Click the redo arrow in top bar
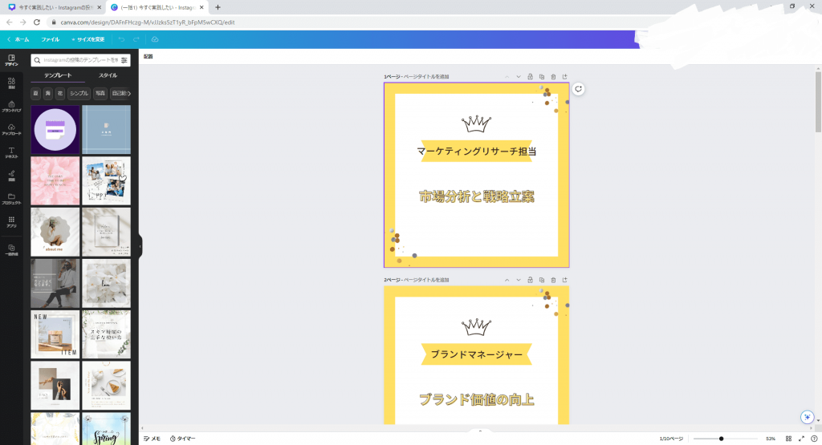The width and height of the screenshot is (822, 445). pyautogui.click(x=136, y=39)
